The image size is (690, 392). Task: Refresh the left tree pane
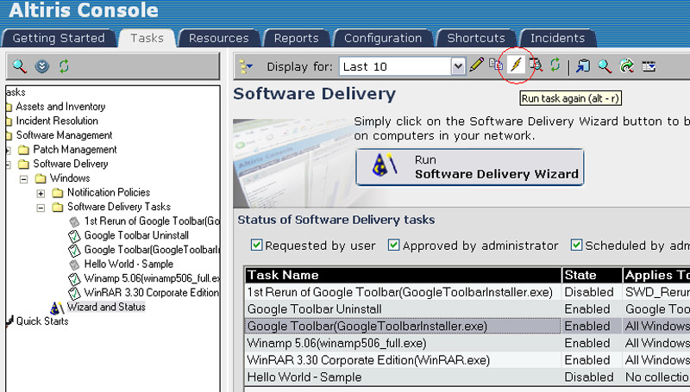(x=64, y=66)
